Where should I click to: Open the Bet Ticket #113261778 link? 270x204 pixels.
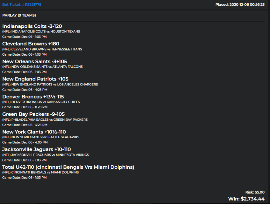tap(22, 4)
